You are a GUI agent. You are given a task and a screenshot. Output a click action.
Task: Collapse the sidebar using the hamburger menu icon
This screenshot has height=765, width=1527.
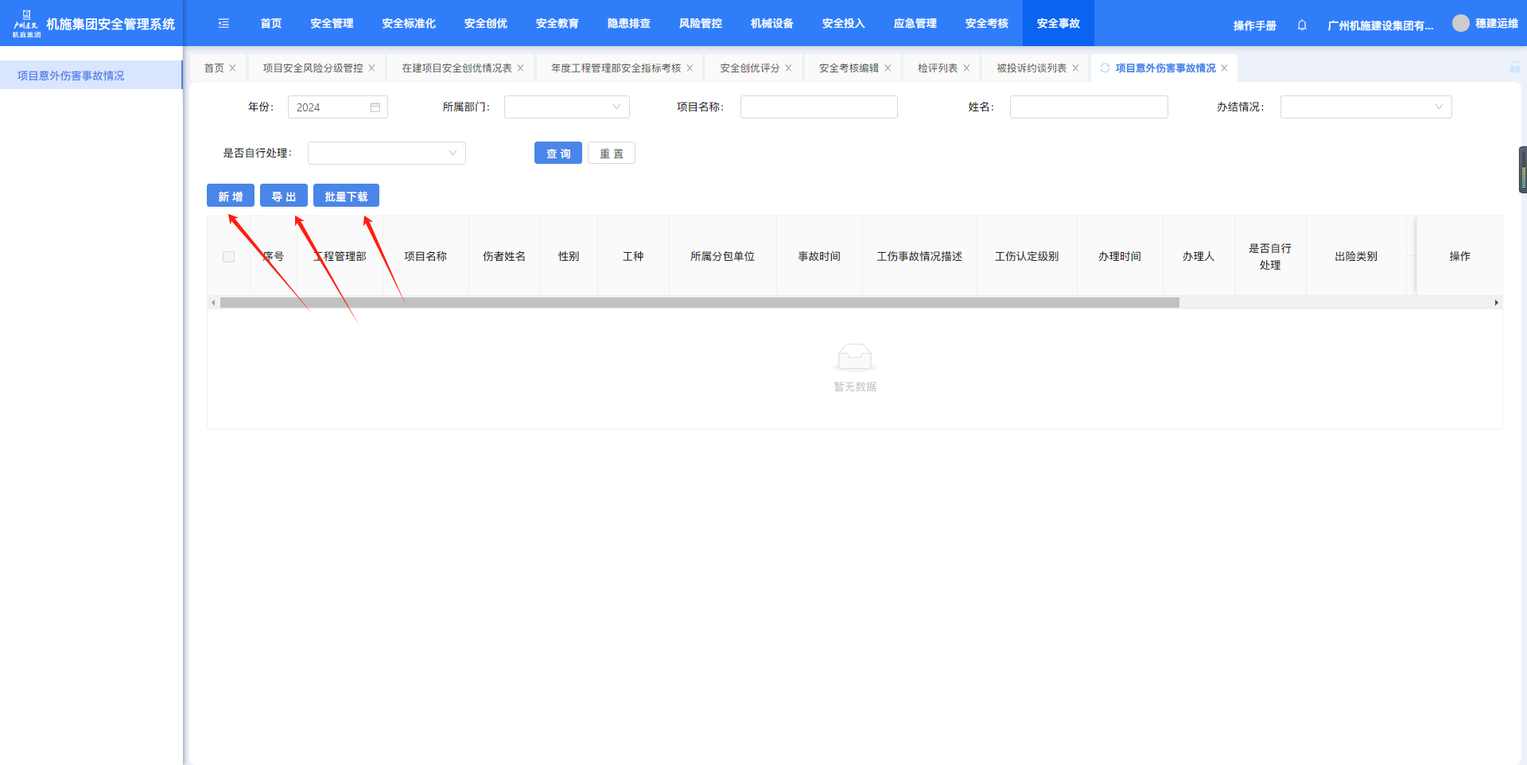click(x=223, y=24)
